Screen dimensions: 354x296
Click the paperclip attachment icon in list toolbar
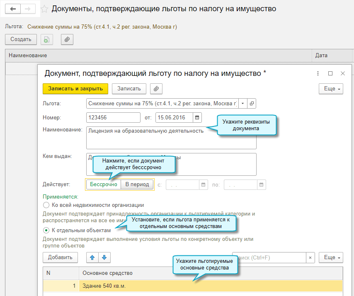(x=67, y=39)
